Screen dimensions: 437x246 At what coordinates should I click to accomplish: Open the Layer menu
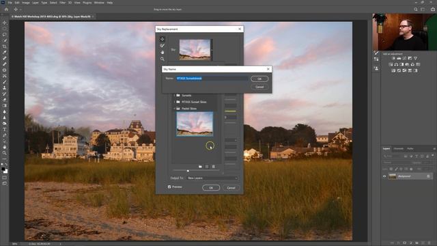36,3
